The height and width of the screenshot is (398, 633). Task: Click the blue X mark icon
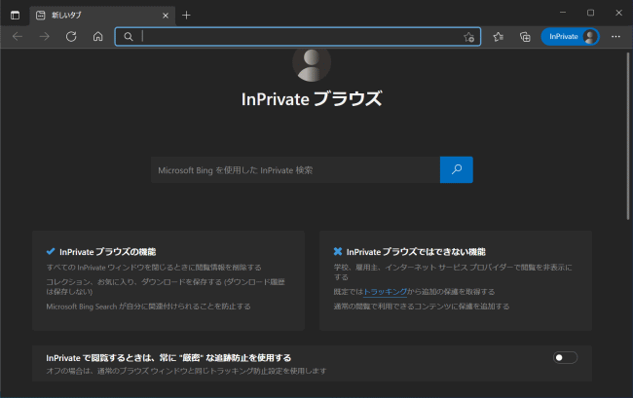[x=338, y=252]
